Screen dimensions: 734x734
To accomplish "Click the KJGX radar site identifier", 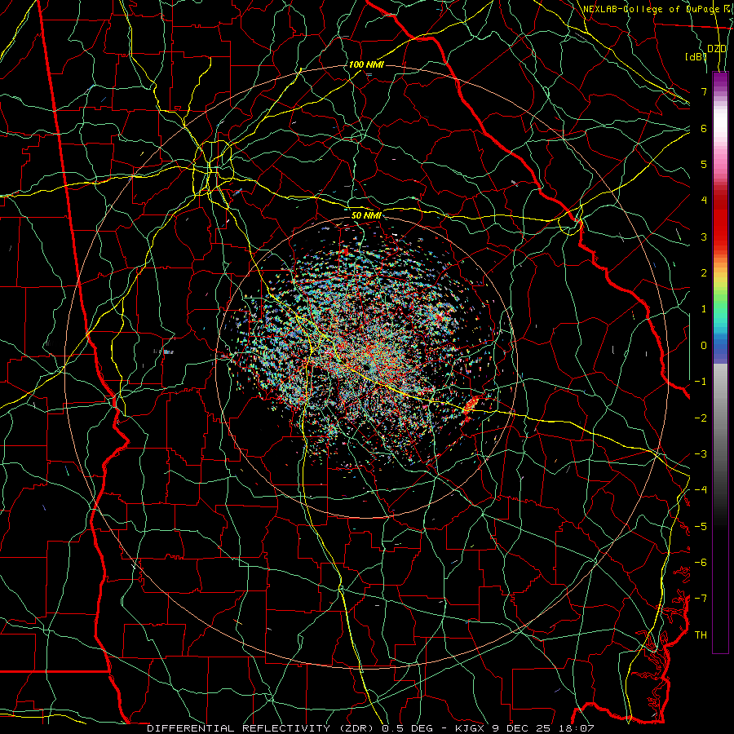I will pos(470,728).
